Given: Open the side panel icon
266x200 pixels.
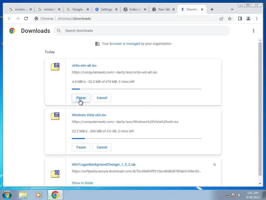Looking at the screenshot, I should 240,18.
